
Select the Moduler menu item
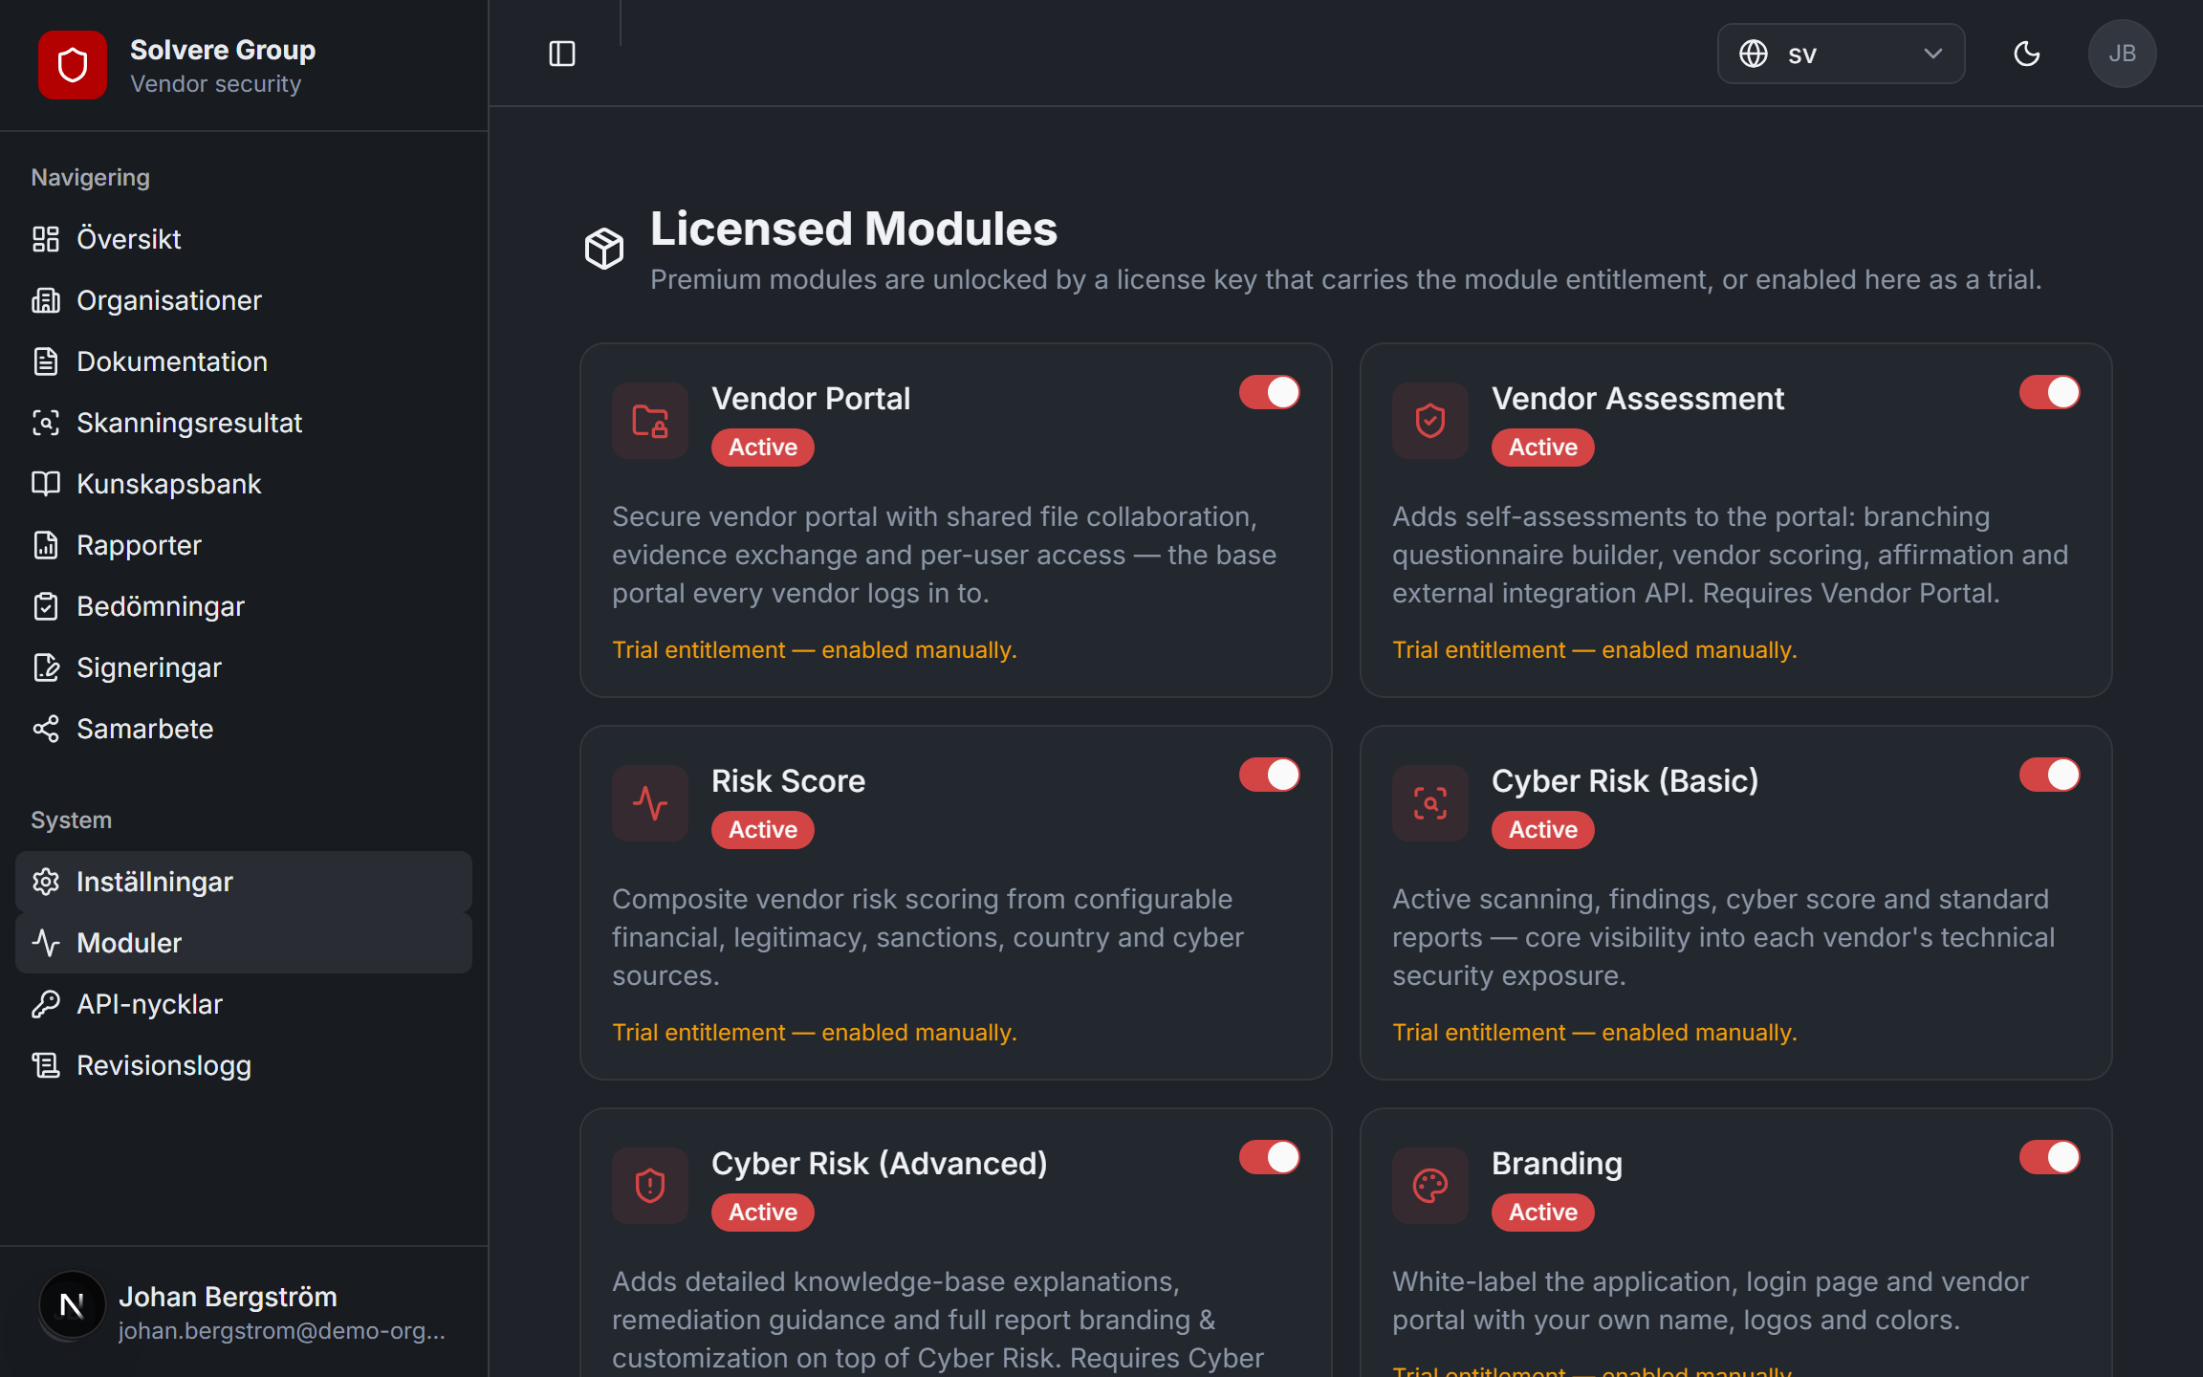point(244,943)
